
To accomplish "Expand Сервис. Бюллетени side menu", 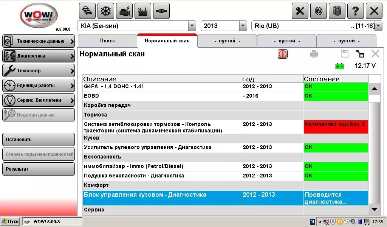I will click(39, 100).
